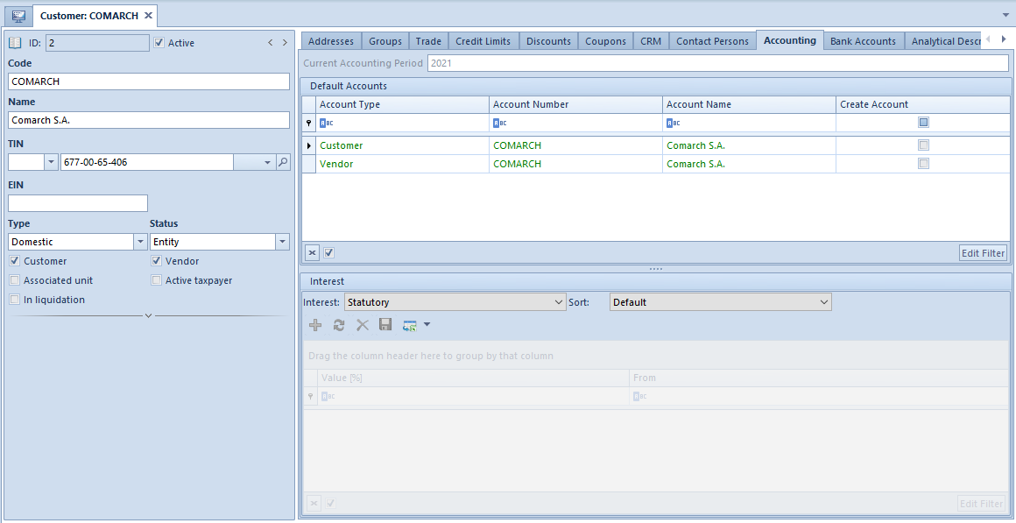Uncheck the Vendor checkbox

(156, 261)
